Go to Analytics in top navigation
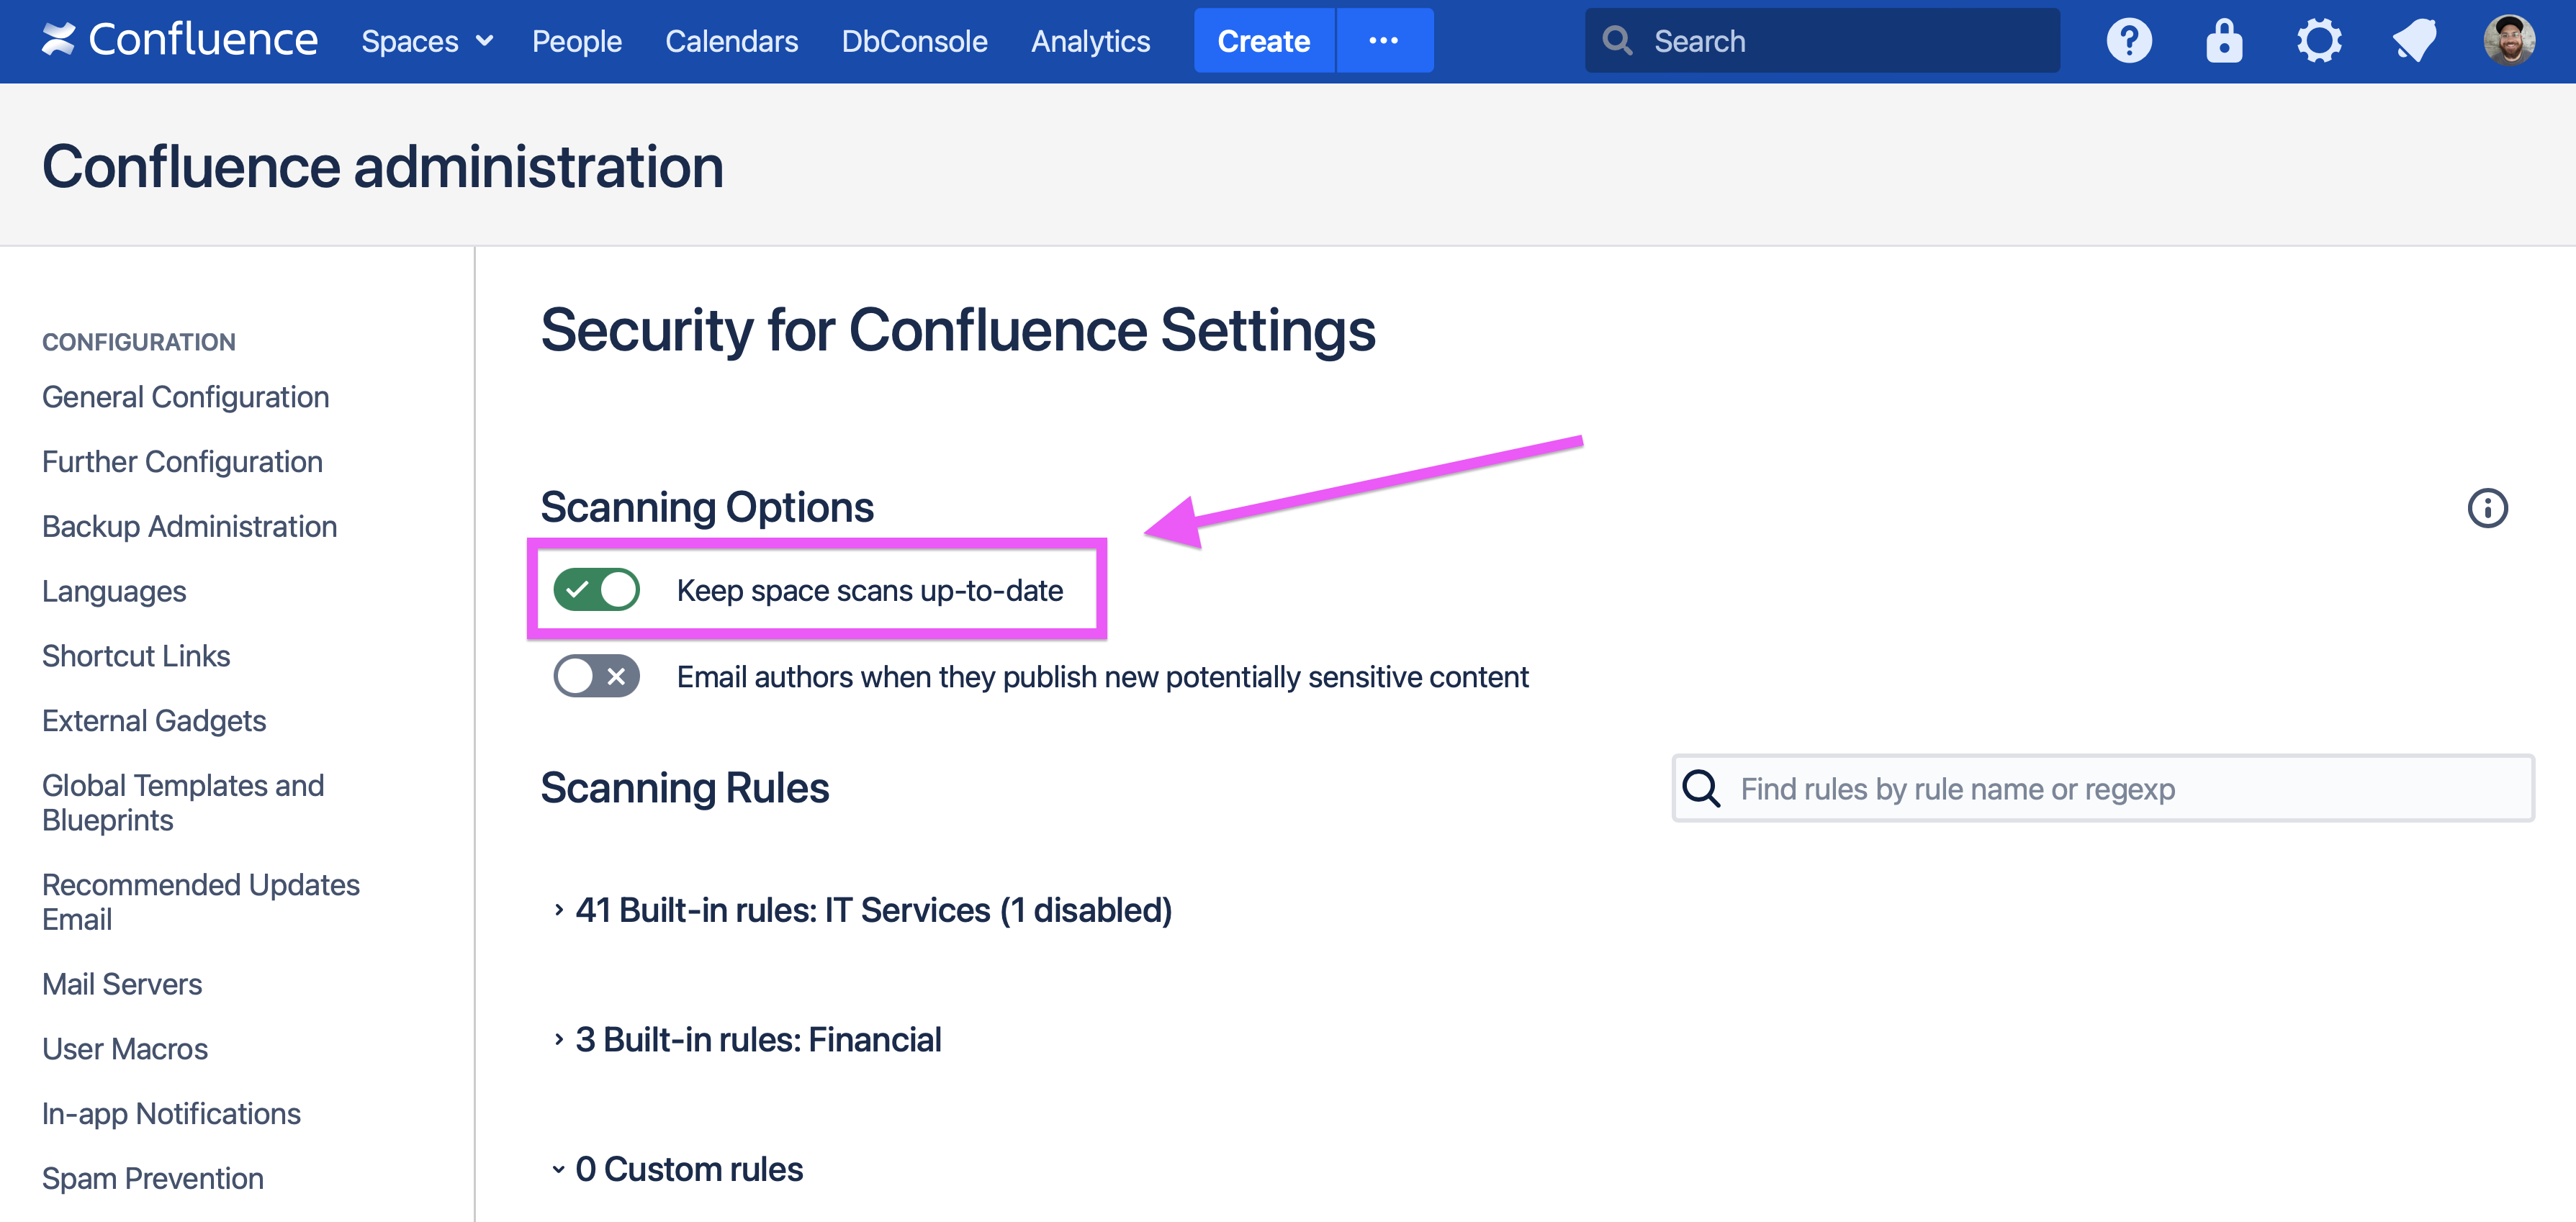 (x=1090, y=41)
